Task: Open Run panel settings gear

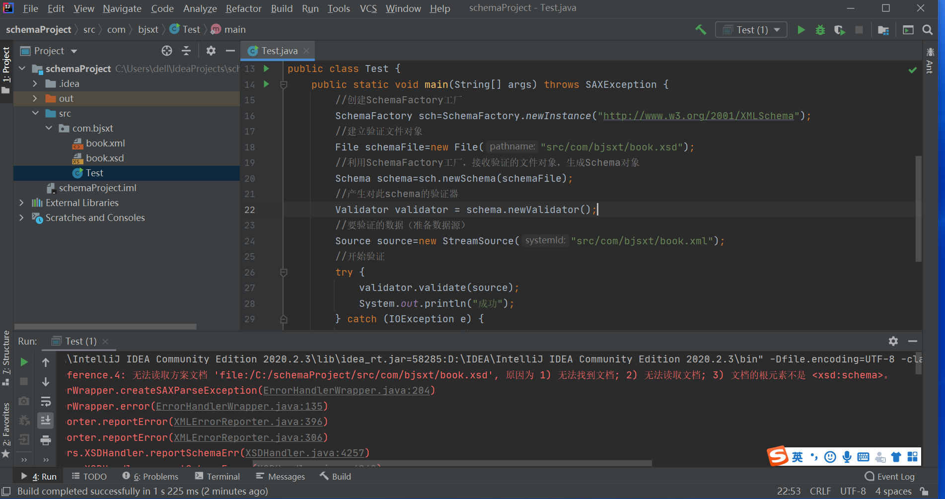Action: pos(893,341)
